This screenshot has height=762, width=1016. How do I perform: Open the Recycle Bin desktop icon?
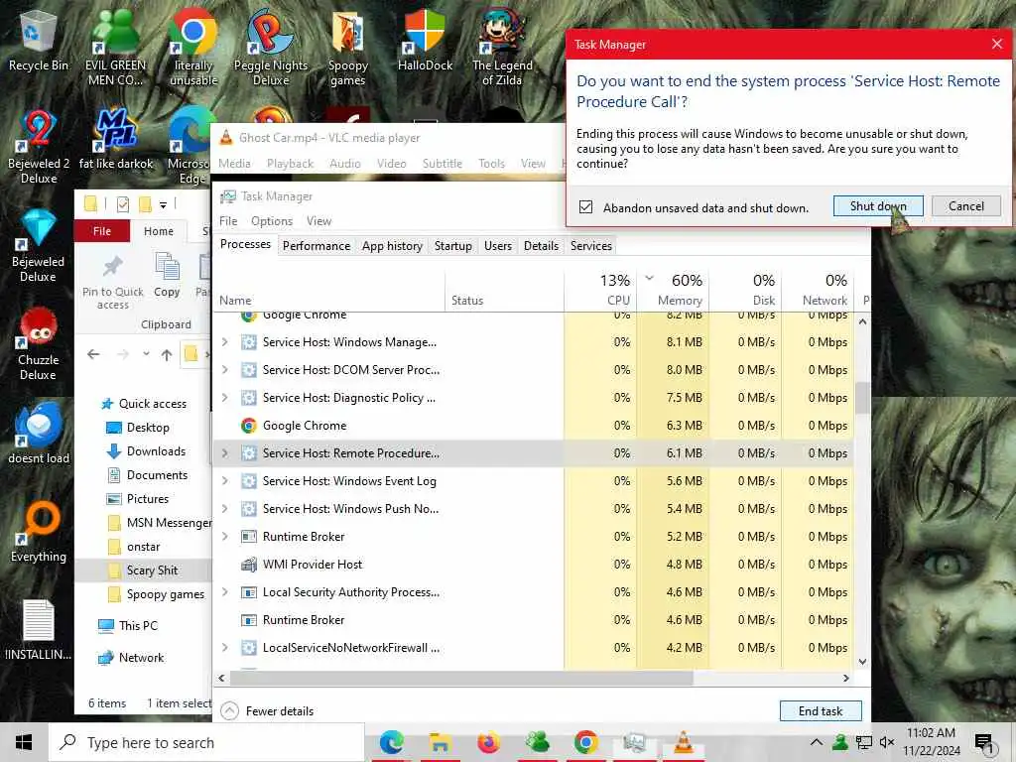[38, 42]
